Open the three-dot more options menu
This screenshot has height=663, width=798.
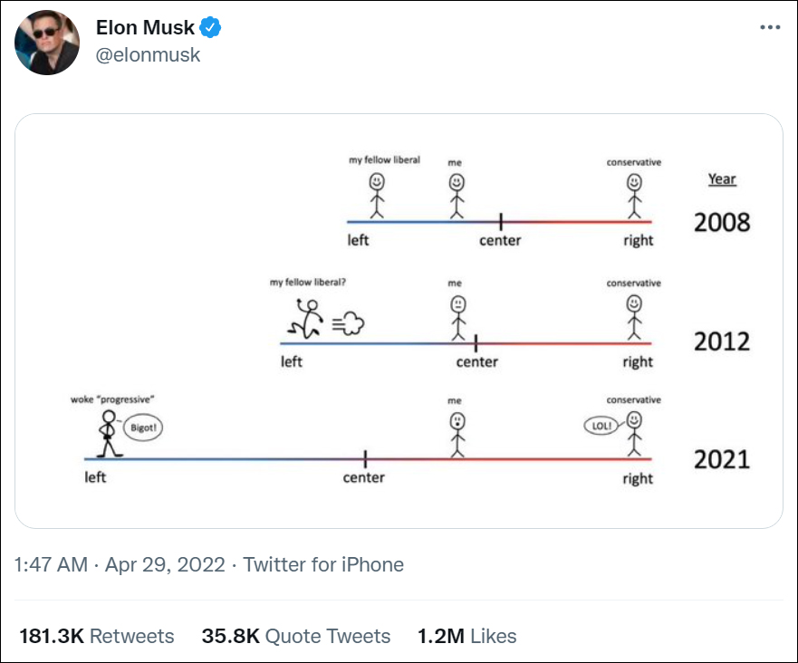(769, 28)
